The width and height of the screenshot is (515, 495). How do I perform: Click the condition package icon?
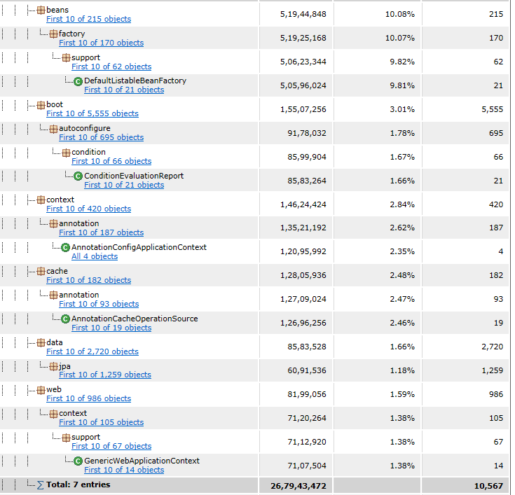tap(66, 153)
